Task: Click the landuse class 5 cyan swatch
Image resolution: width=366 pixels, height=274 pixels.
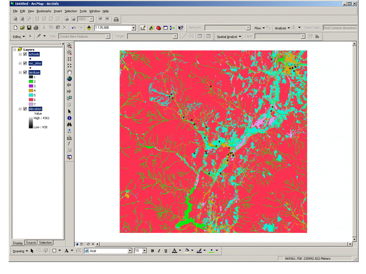Action: (x=31, y=95)
